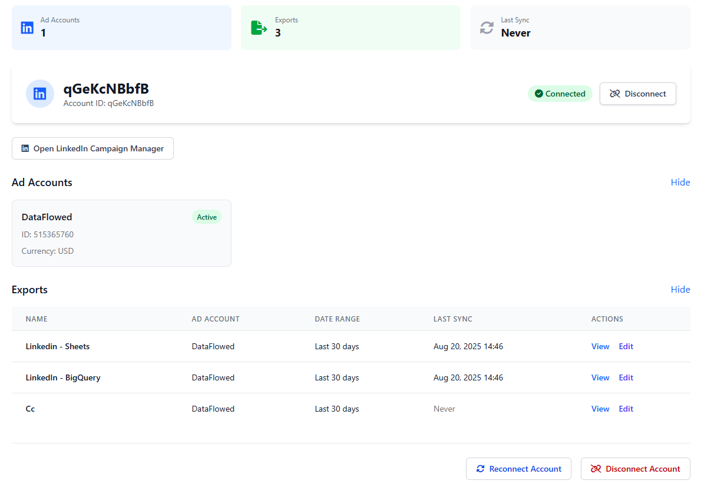The image size is (724, 487).
Task: Open LinkedIn Campaign Manager
Action: click(92, 148)
